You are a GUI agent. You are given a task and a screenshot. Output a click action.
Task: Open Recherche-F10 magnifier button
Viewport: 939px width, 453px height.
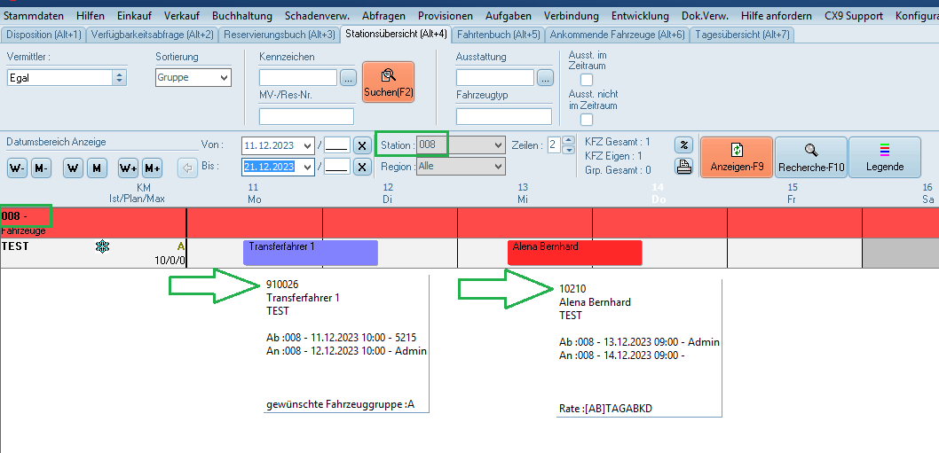(x=811, y=158)
